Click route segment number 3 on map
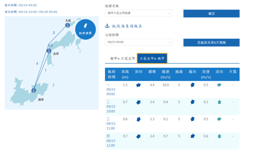Image resolution: width=273 pixels, height=154 pixels. 54,33
